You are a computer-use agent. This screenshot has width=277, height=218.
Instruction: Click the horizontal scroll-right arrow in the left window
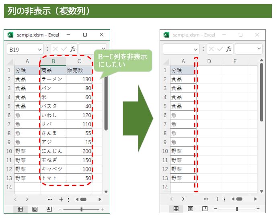click(100, 200)
